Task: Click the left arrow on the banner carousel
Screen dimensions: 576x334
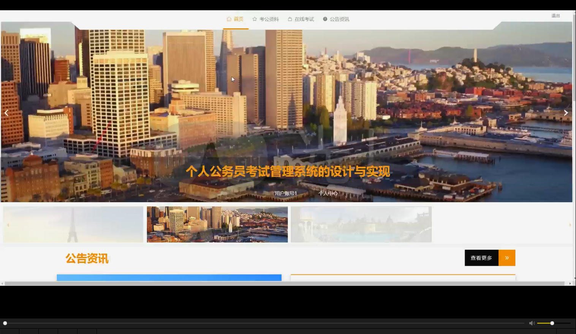Action: (6, 112)
